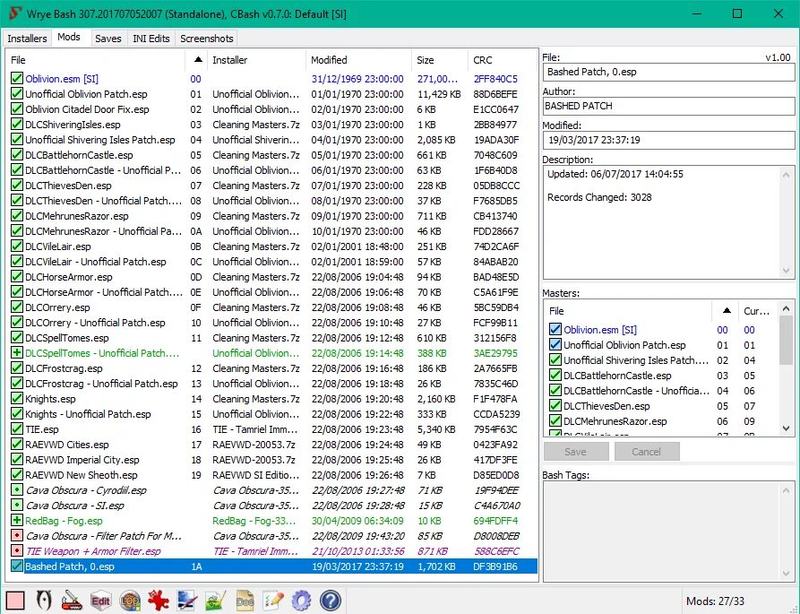Image resolution: width=800 pixels, height=614 pixels.
Task: Uncheck RAEVWD Cities.esp
Action: tap(17, 444)
